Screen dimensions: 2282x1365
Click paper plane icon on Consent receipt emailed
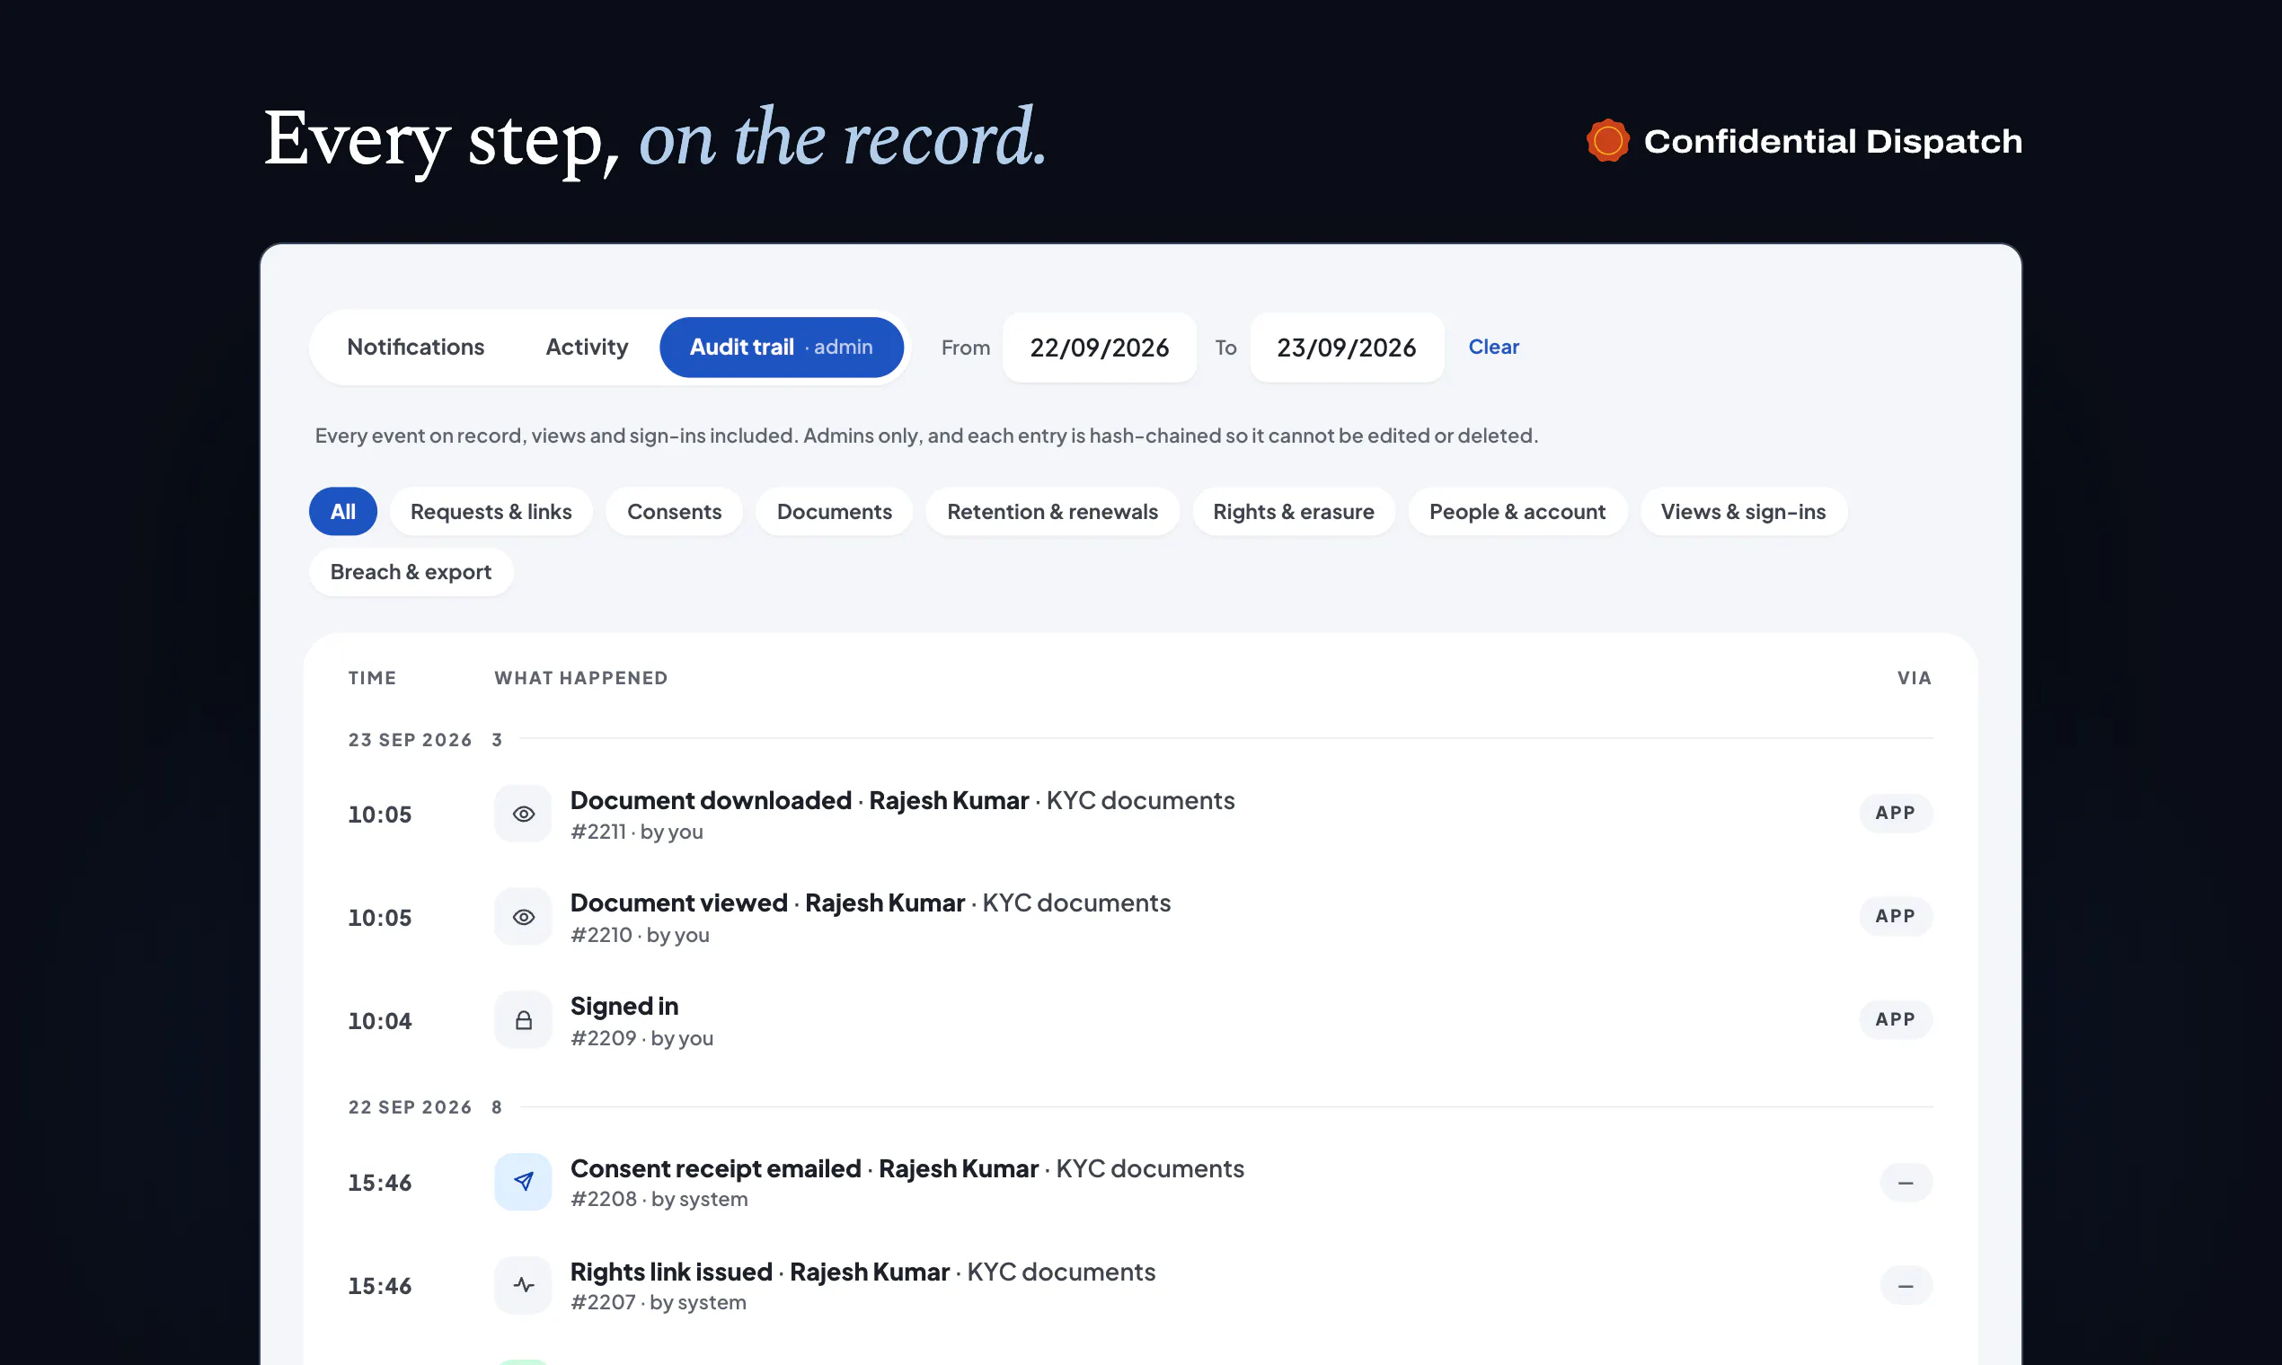[x=523, y=1181]
